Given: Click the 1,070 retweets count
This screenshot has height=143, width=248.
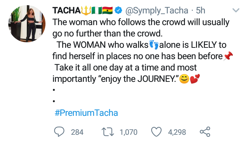Looking at the screenshot, I should point(128,132).
